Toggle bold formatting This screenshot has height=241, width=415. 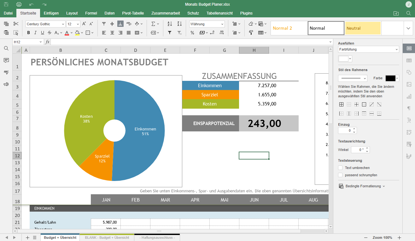29,33
